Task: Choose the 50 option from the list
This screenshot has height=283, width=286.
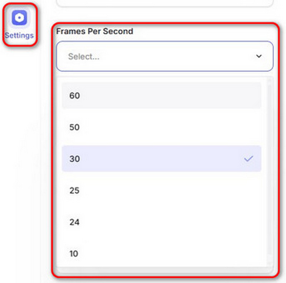Action: click(161, 127)
